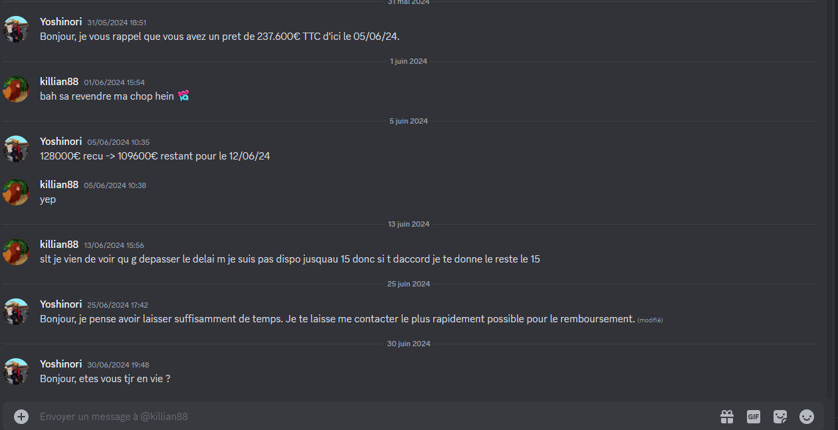The image size is (838, 430).
Task: Click the killian88 username above 'yep'
Action: click(x=59, y=185)
